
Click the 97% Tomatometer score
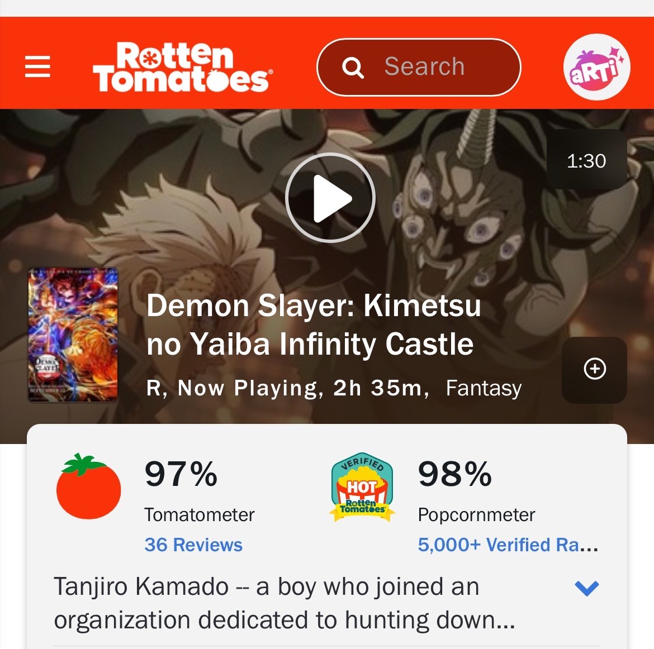click(181, 474)
